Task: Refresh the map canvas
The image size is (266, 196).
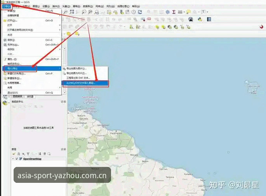Action: (x=140, y=12)
